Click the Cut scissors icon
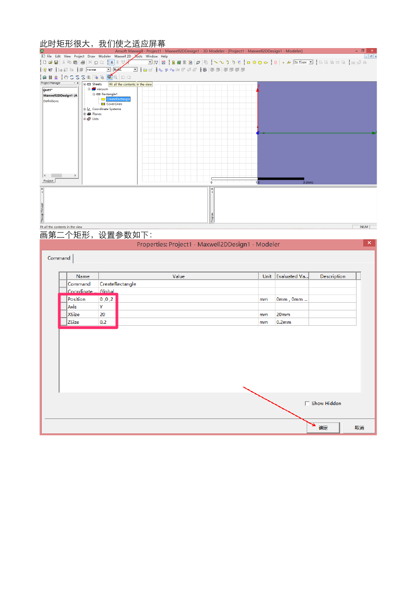This screenshot has width=417, height=590. pos(63,62)
